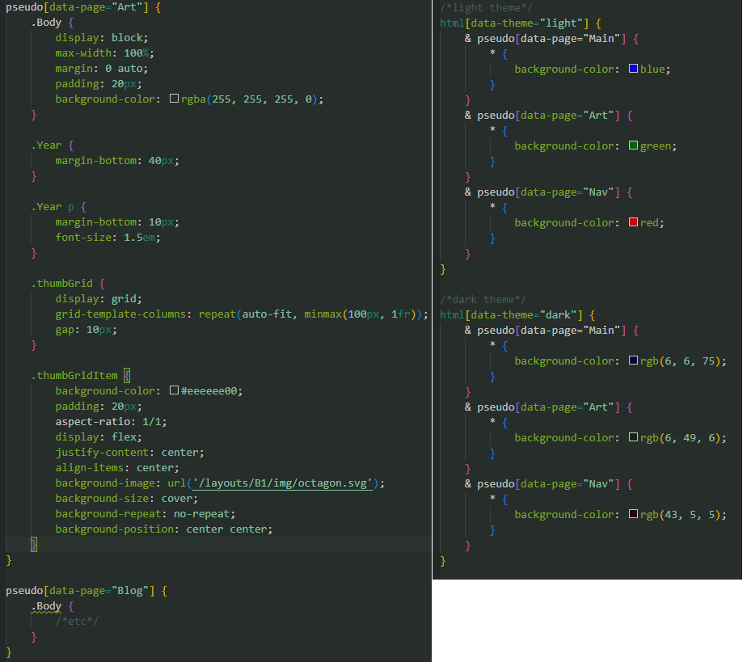The image size is (743, 662).
Task: Click 'background-position: center center;' line
Action: pos(164,529)
